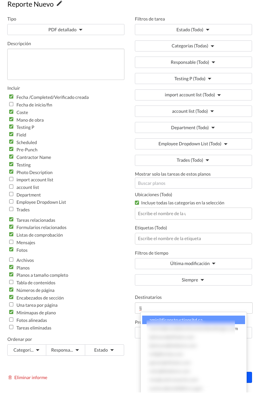Viewport: 259px width, 393px height.
Task: Enable the Fecha de inicio/fin checkbox
Action: (x=11, y=105)
